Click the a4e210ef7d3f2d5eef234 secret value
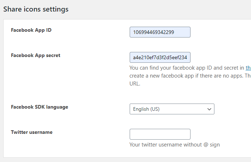This screenshot has height=162, width=251. pyautogui.click(x=160, y=57)
